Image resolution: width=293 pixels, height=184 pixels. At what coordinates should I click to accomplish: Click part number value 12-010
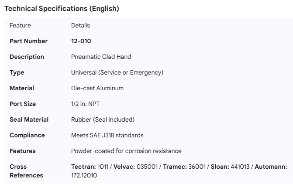(x=81, y=41)
